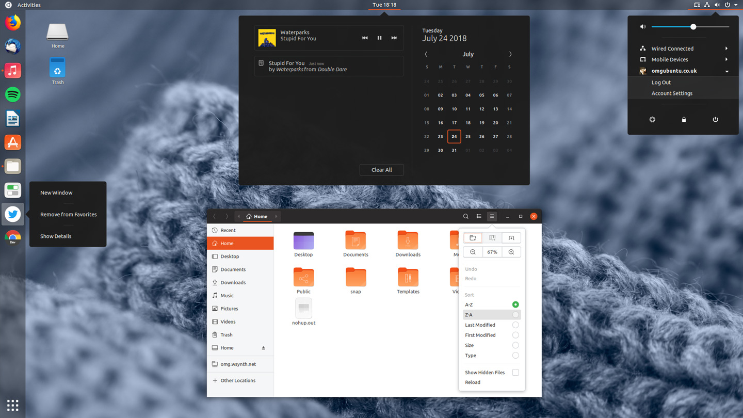The height and width of the screenshot is (418, 743).
Task: Click the new folder icon in popover
Action: click(473, 238)
